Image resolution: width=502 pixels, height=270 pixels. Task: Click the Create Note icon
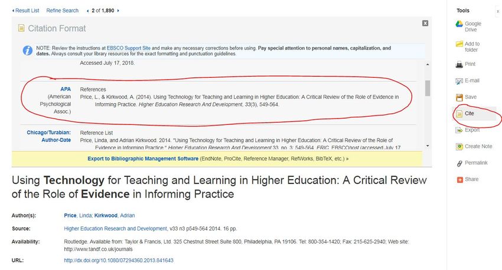pyautogui.click(x=459, y=147)
